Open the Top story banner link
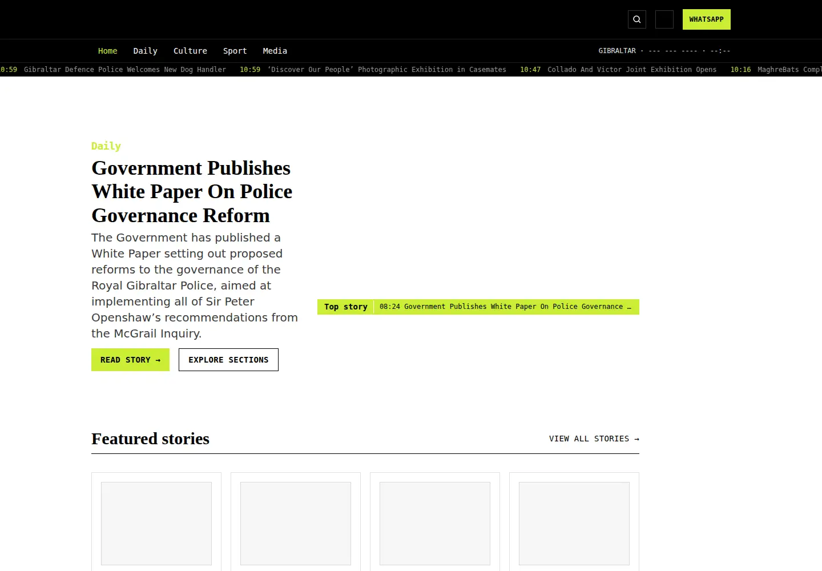The width and height of the screenshot is (822, 571). click(478, 307)
